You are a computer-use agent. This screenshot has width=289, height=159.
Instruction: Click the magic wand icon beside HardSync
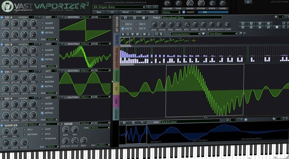tap(240, 34)
